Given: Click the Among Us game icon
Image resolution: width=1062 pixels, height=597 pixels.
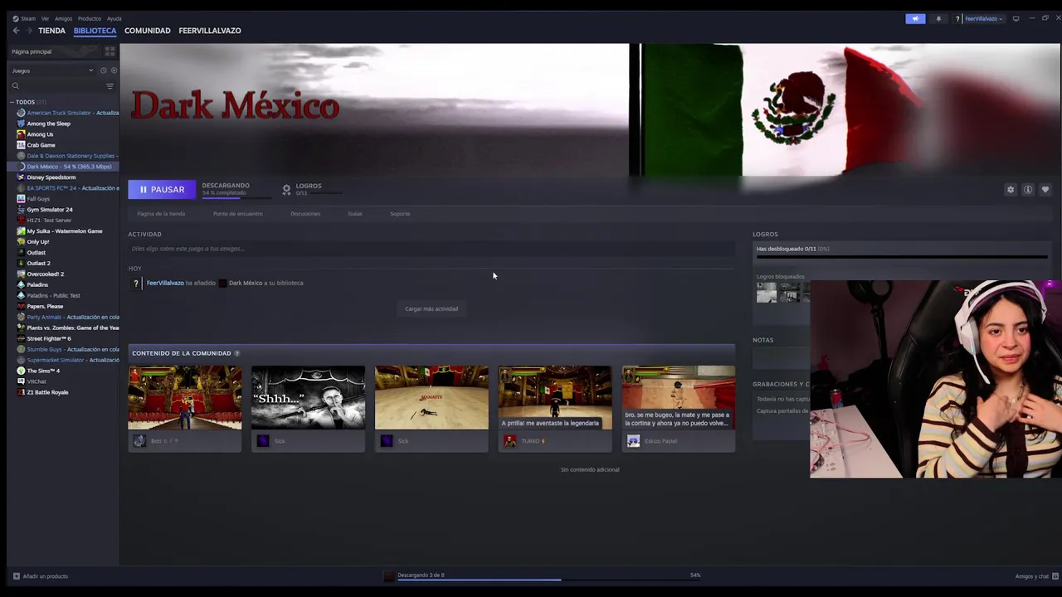Looking at the screenshot, I should 22,134.
